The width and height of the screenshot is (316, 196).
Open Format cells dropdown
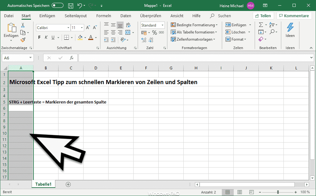tap(236, 39)
